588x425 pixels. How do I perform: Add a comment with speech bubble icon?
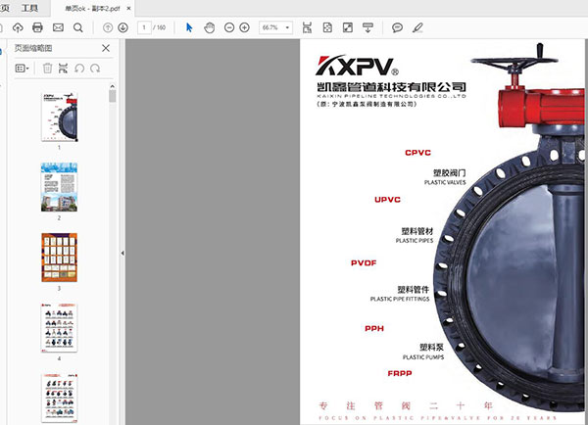click(x=397, y=27)
